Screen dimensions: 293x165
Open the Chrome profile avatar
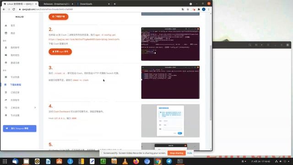(x=204, y=9)
